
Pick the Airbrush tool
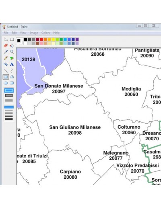point(6,64)
